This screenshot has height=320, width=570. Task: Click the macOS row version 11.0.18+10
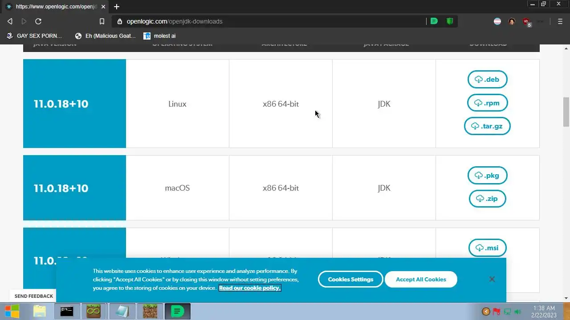click(61, 188)
